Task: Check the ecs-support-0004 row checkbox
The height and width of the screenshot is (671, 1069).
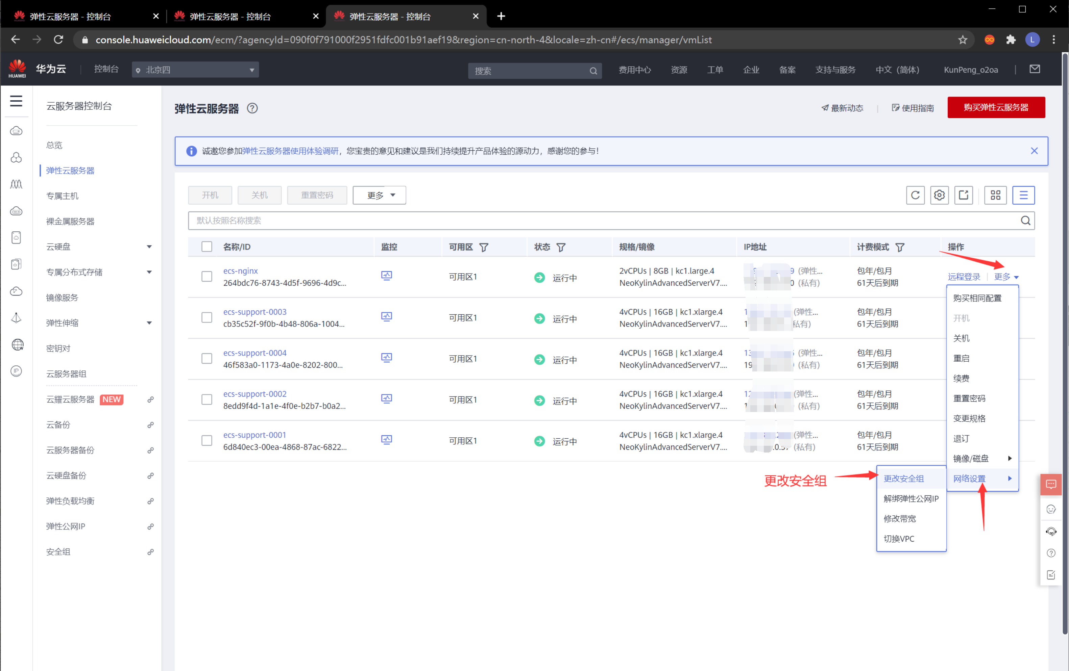Action: [x=206, y=359]
